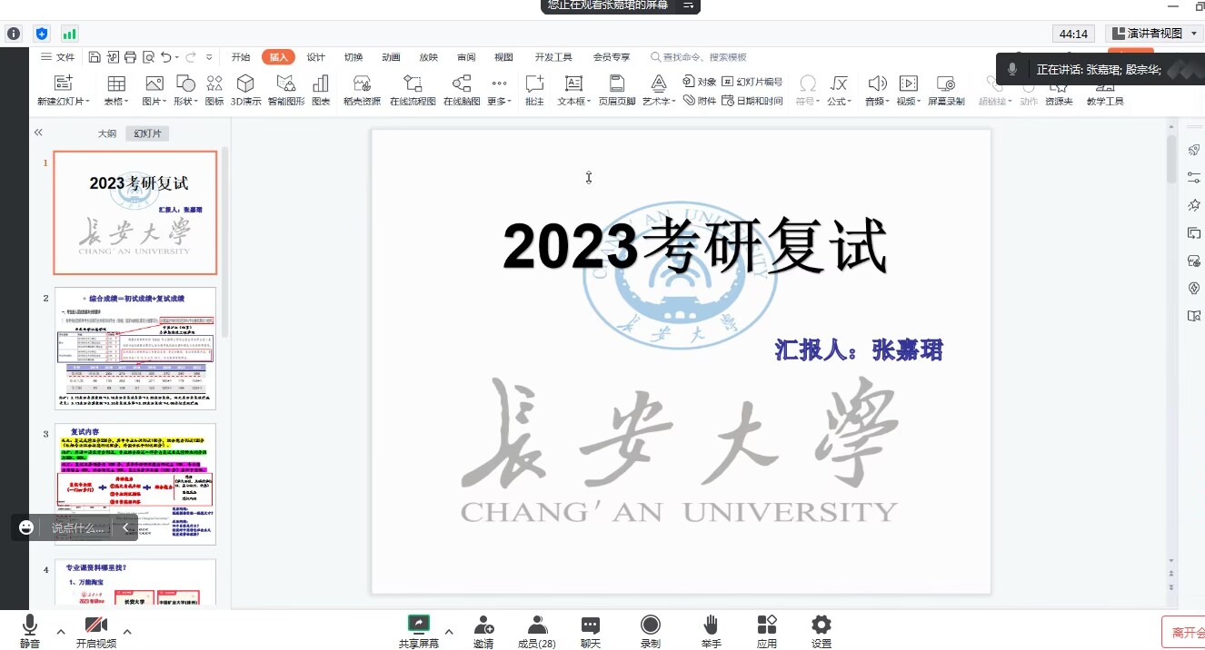1205x650 pixels.
Task: Select slide 3 thumbnail 复试内容
Action: pyautogui.click(x=135, y=483)
